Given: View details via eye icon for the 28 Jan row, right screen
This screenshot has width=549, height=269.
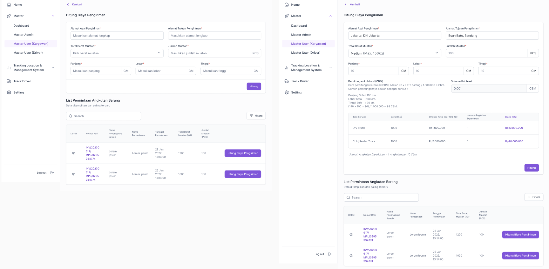Looking at the screenshot, I should (351, 235).
